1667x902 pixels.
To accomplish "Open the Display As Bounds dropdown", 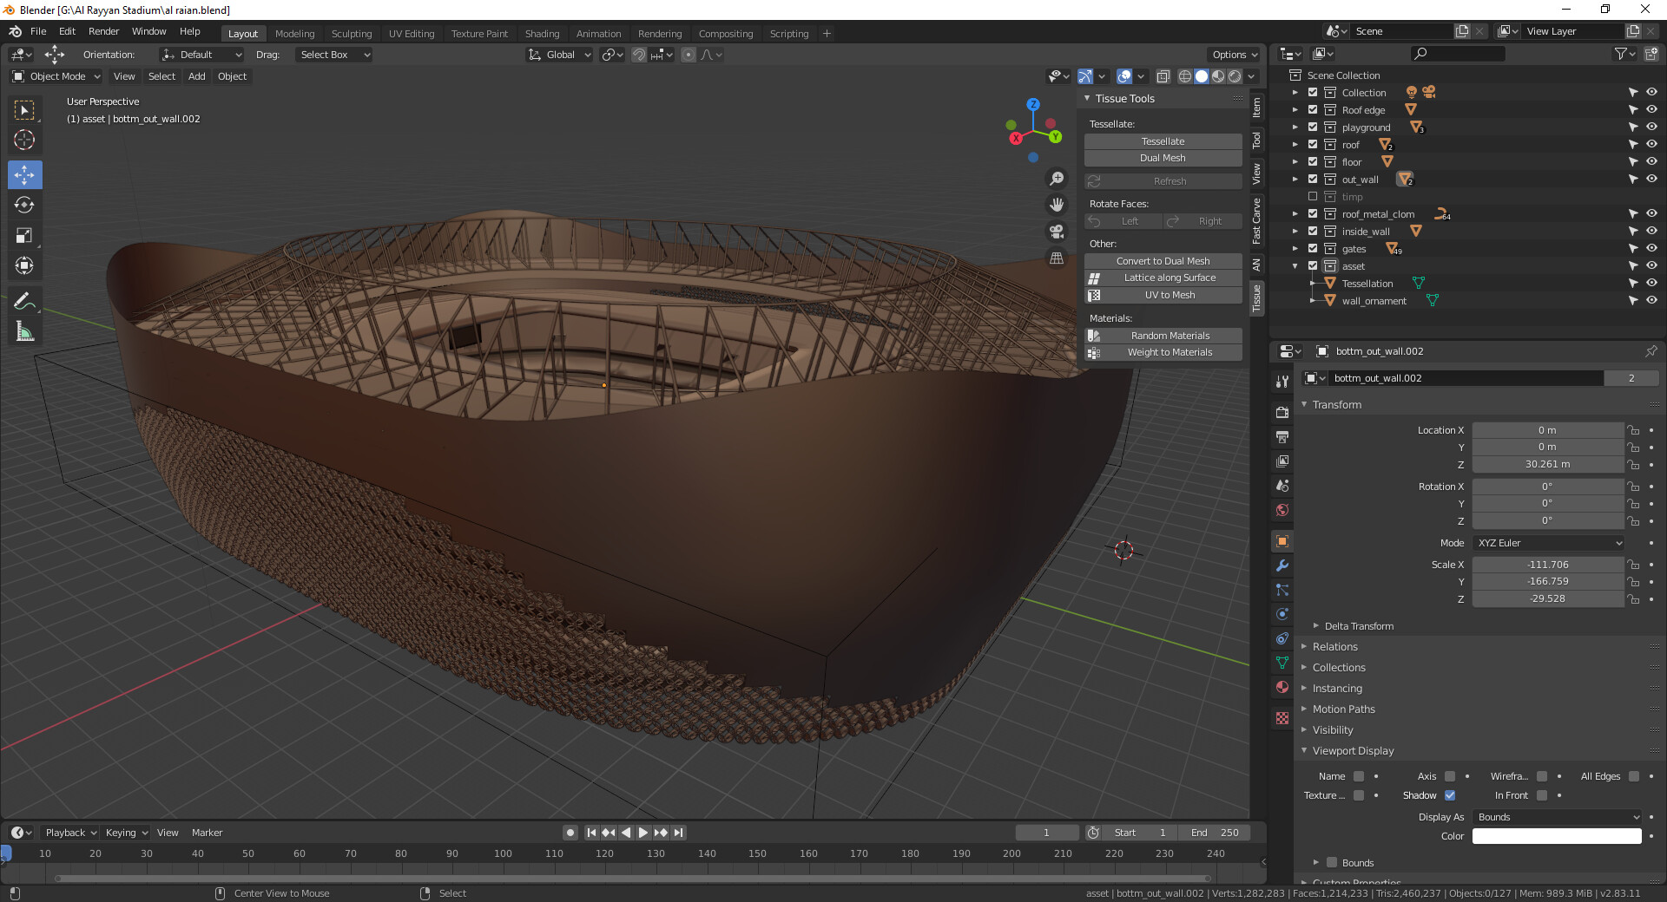I will [x=1557, y=817].
